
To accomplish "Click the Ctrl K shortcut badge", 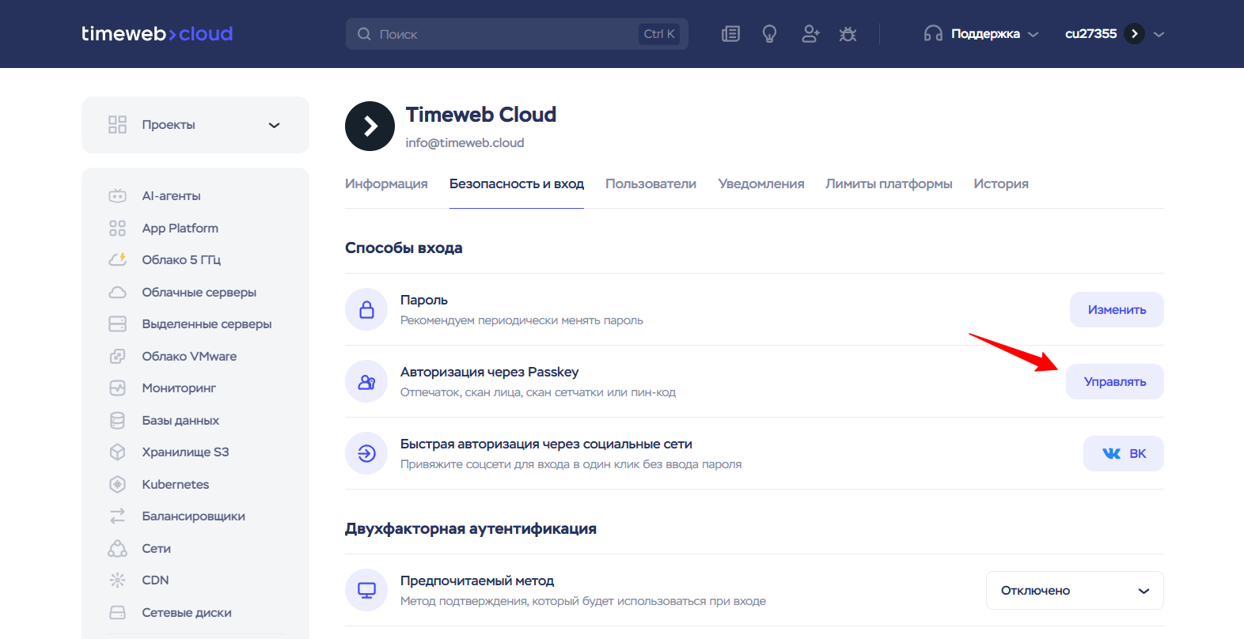I will (x=659, y=34).
